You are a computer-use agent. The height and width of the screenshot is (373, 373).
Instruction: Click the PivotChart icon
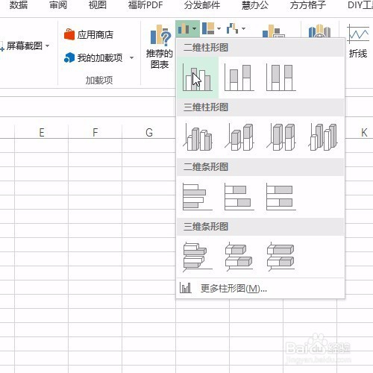[x=274, y=31]
